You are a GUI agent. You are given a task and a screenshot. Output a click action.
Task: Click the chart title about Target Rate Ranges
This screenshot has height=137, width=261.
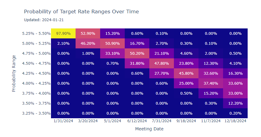click(81, 12)
